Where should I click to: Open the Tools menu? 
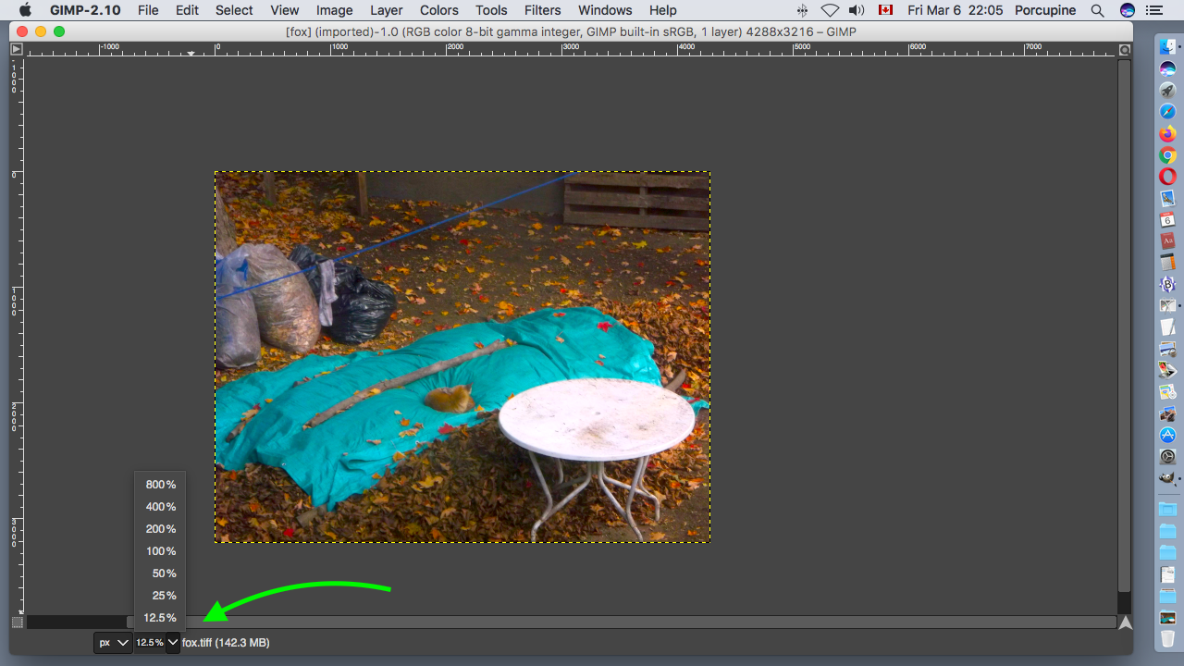pyautogui.click(x=491, y=10)
